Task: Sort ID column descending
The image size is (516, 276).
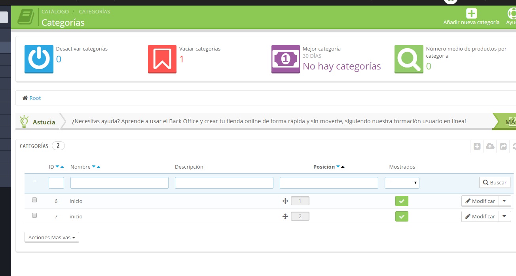Action: click(x=57, y=167)
